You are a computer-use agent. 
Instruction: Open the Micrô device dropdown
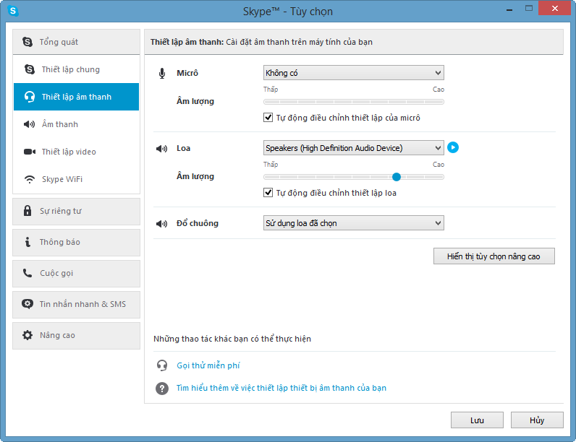click(x=353, y=73)
